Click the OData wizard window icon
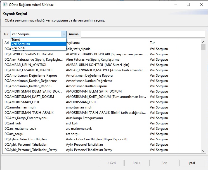The height and width of the screenshot is (170, 208). click(x=5, y=4)
